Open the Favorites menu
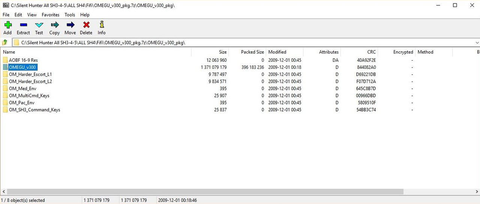The image size is (480, 204). click(x=51, y=15)
